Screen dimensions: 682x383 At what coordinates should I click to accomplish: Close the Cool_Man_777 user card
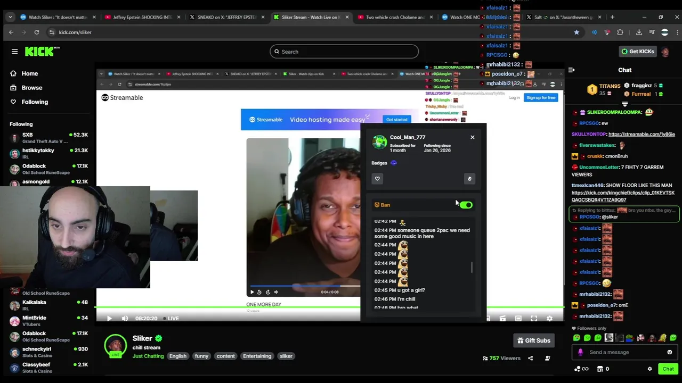pos(472,137)
